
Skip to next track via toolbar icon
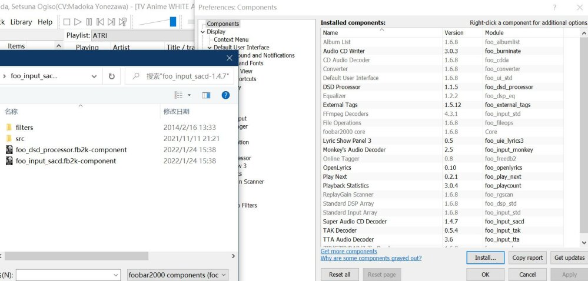tap(111, 22)
